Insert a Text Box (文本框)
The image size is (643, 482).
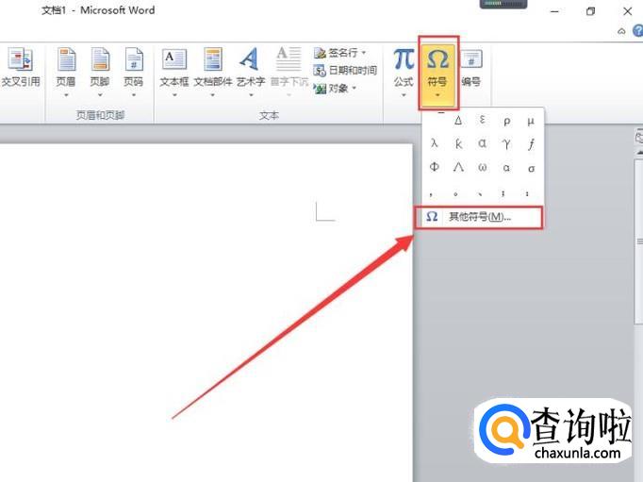[x=174, y=72]
